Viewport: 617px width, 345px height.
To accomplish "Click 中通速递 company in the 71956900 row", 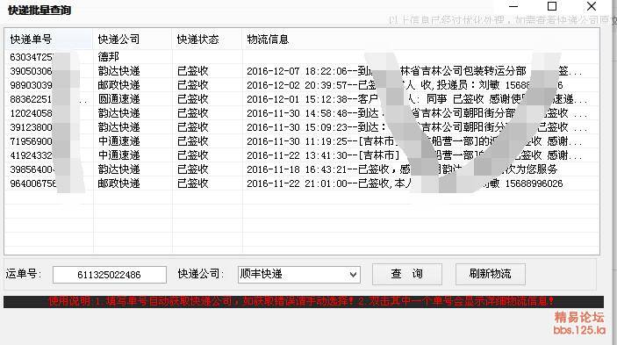I will 118,141.
